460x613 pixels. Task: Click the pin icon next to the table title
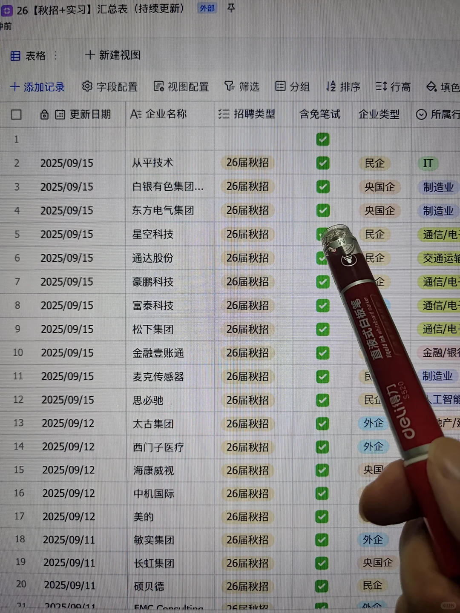[230, 8]
